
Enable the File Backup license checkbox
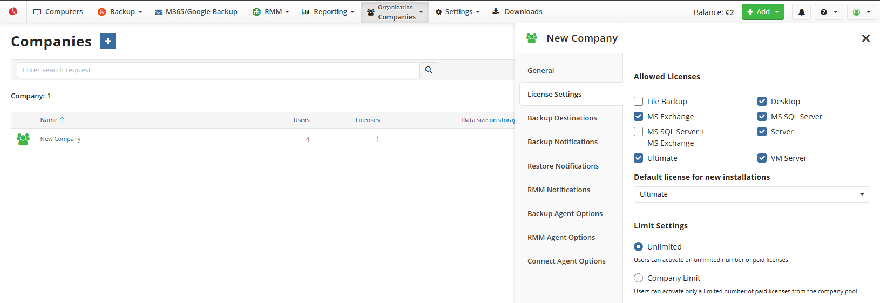[638, 102]
